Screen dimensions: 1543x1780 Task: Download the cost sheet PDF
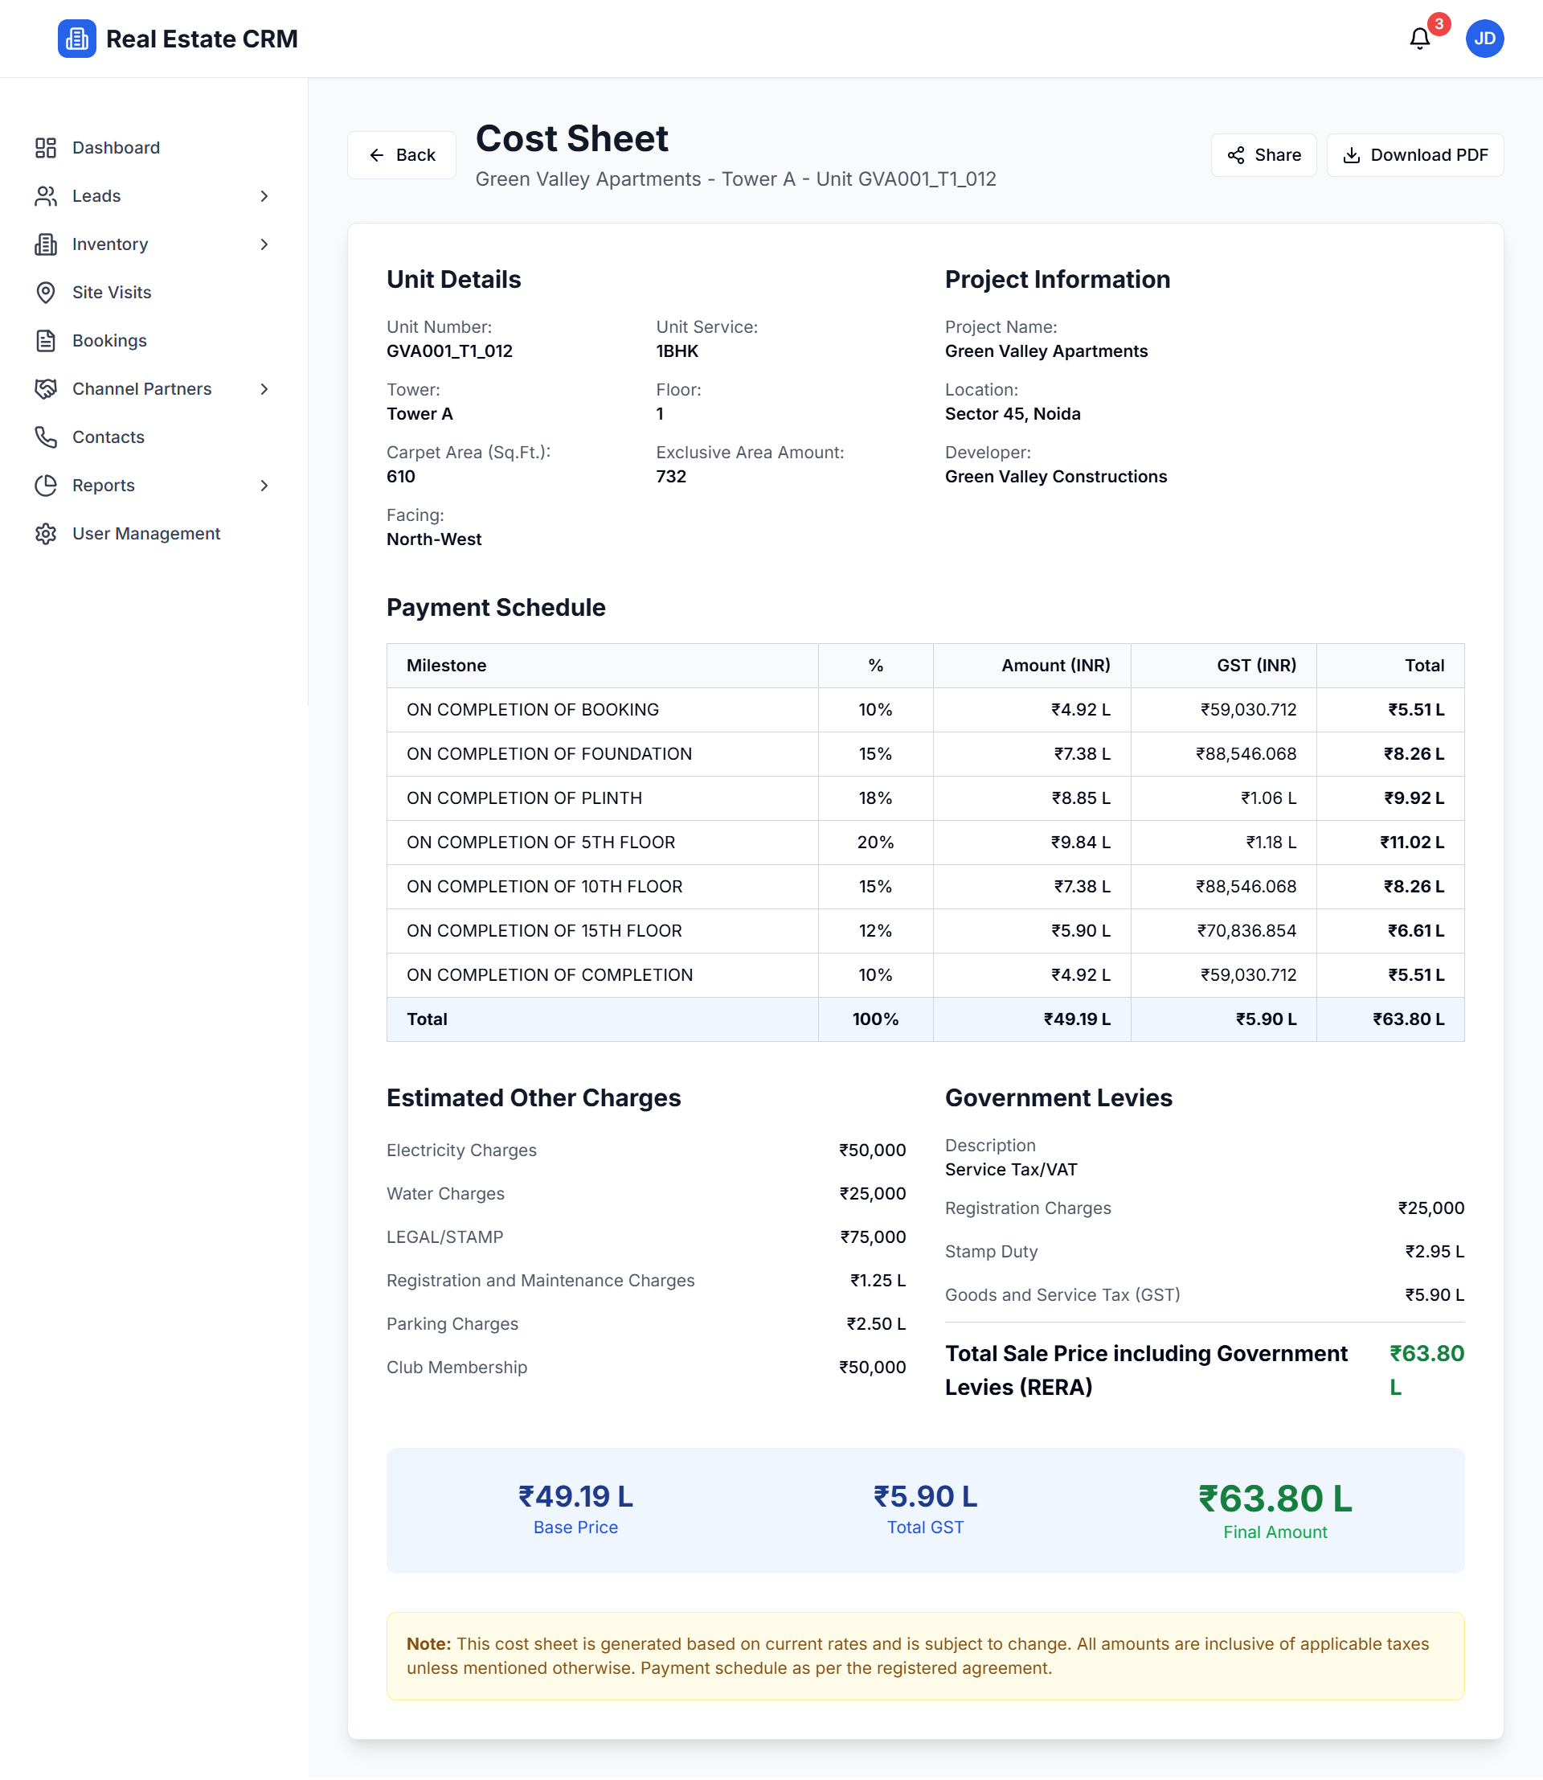click(x=1414, y=155)
